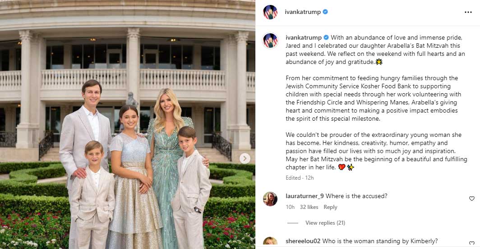The image size is (480, 249).
Task: Click the next photo arrow on the image
Action: 245,158
